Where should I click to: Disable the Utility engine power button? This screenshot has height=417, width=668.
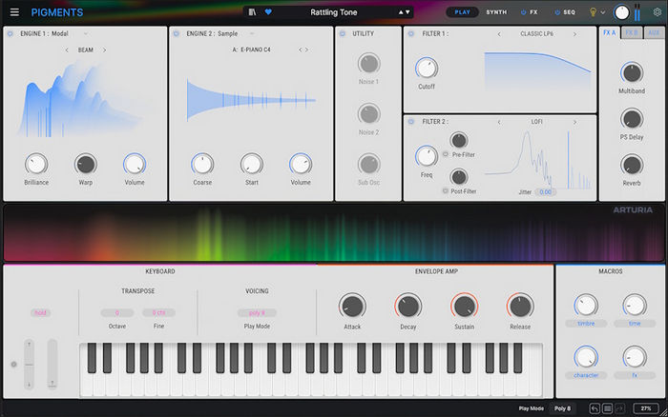point(343,33)
